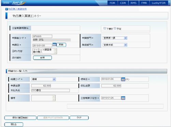Viewport: 171px width, 127px height.
Task: Open calendar icon next to 申請日 date
Action: [x=54, y=45]
